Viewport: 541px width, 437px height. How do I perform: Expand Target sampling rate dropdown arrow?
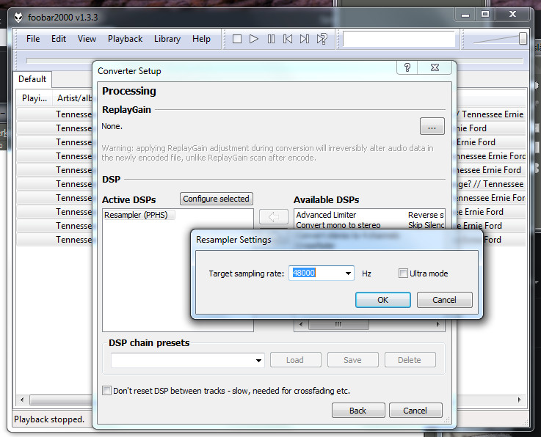[348, 273]
